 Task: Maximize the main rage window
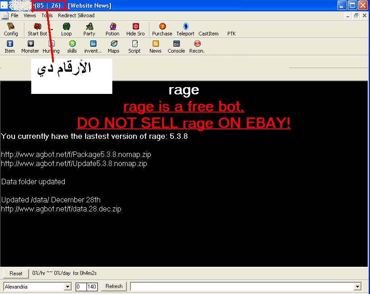tap(352, 5)
